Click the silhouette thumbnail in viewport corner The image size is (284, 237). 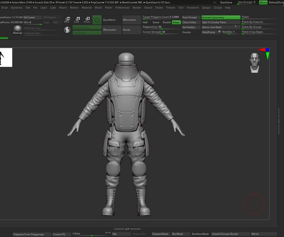[6, 57]
